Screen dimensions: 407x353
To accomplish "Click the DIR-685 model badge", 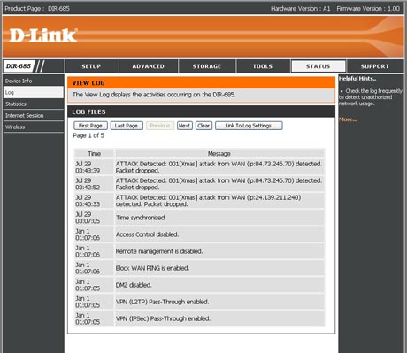I will 19,66.
